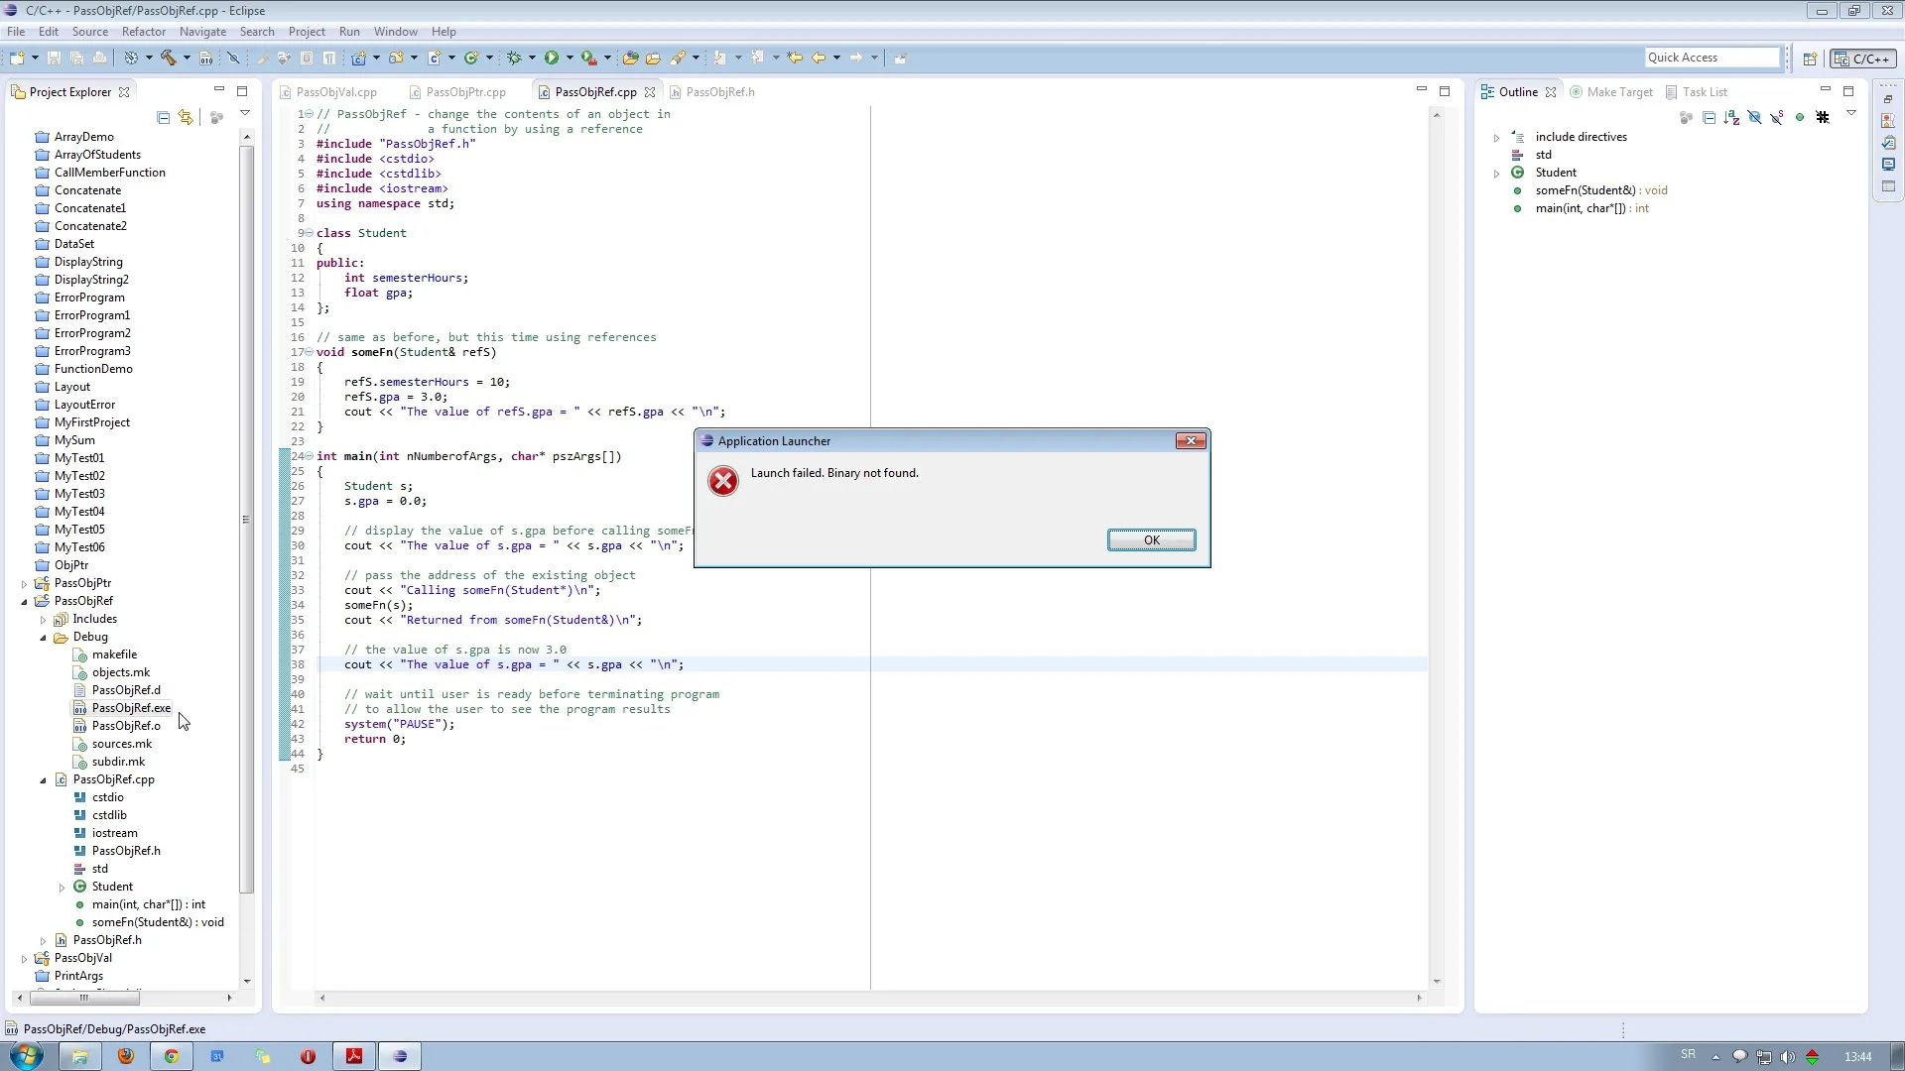Image resolution: width=1905 pixels, height=1071 pixels.
Task: Click the Manage build configurations icon
Action: click(130, 58)
